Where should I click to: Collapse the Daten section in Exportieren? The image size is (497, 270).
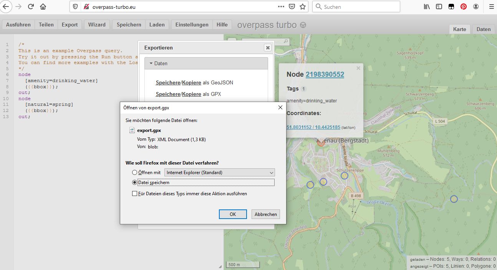(x=206, y=63)
